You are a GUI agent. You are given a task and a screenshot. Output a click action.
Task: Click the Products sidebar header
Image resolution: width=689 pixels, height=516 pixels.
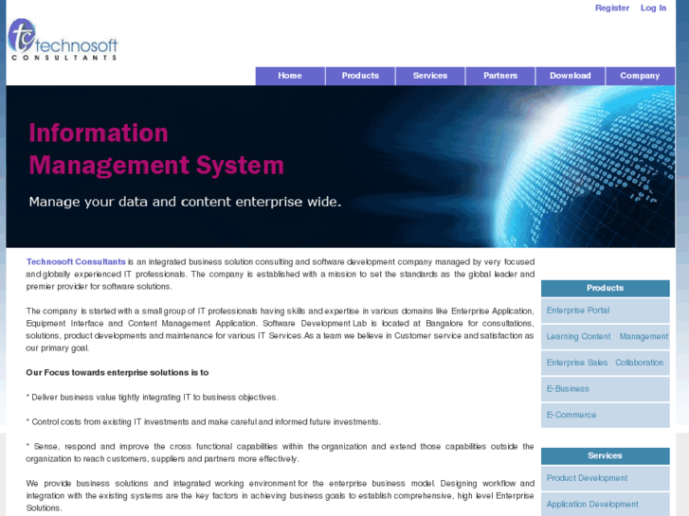pos(605,288)
